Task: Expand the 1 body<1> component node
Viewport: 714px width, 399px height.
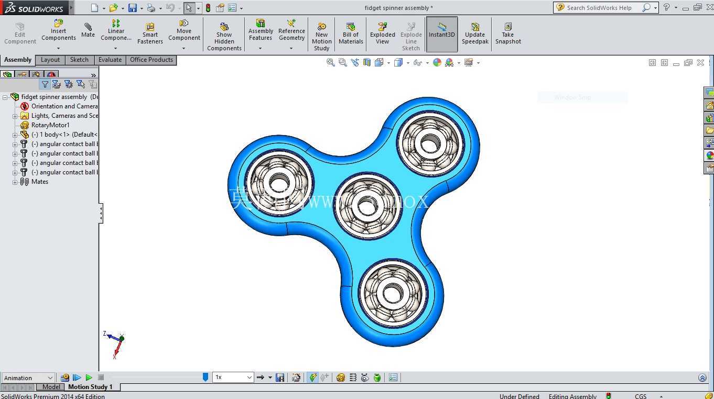Action: [x=15, y=135]
